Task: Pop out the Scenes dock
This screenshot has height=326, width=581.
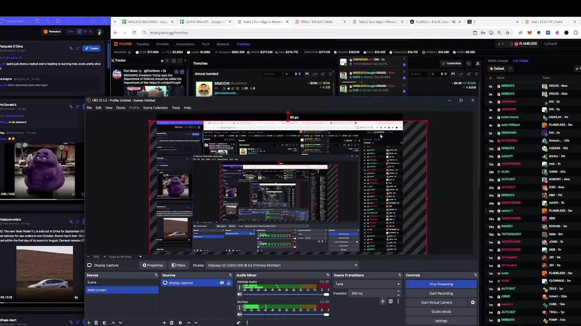Action: (156, 275)
